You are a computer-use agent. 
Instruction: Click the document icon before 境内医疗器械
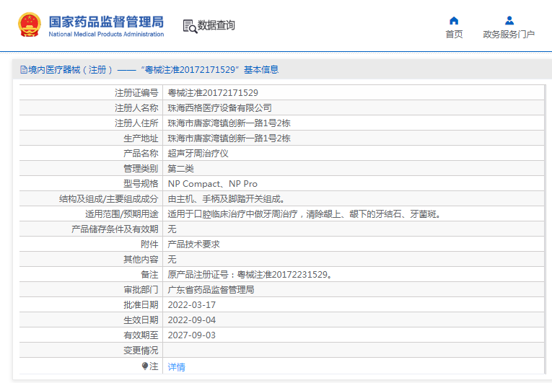tap(24, 70)
